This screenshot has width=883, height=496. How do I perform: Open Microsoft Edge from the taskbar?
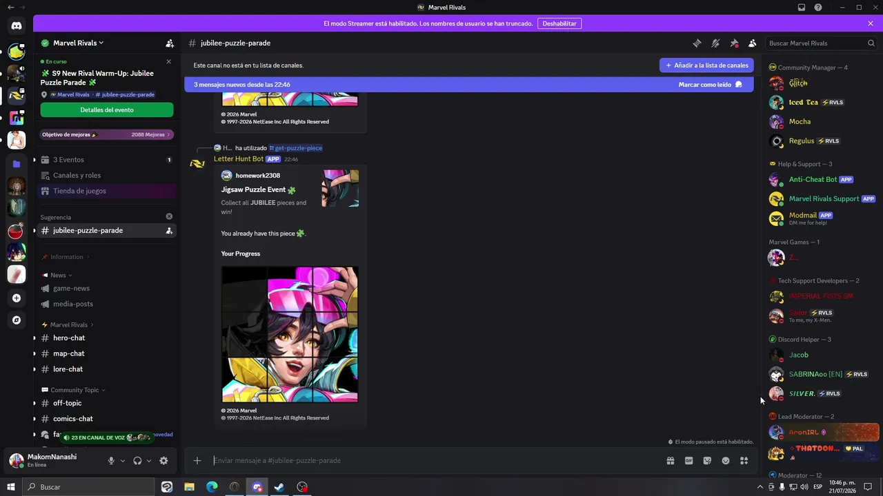click(212, 487)
